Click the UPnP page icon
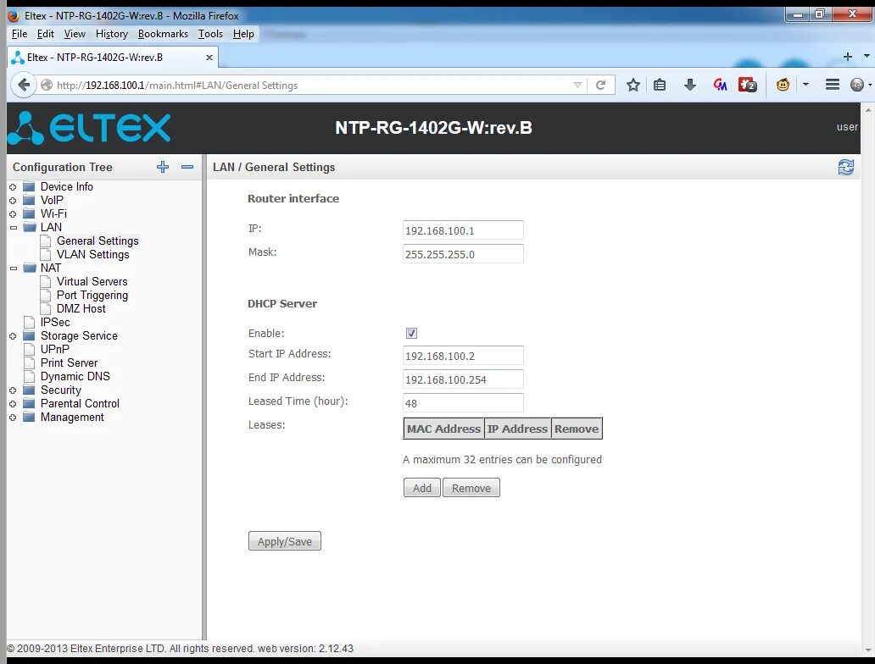 tap(29, 350)
